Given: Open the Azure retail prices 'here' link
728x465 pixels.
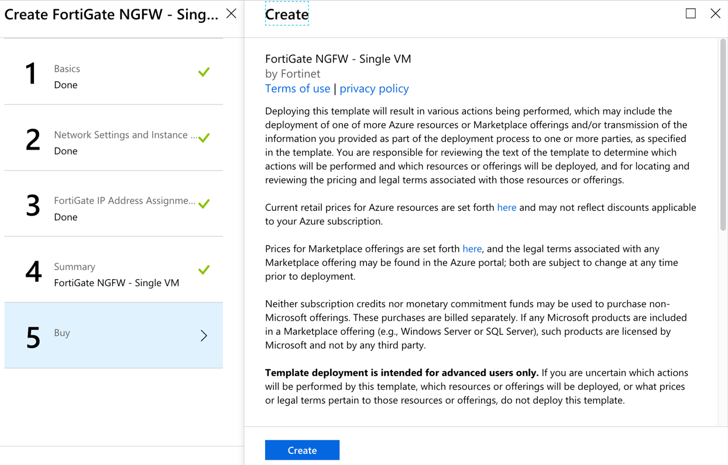Looking at the screenshot, I should point(506,207).
